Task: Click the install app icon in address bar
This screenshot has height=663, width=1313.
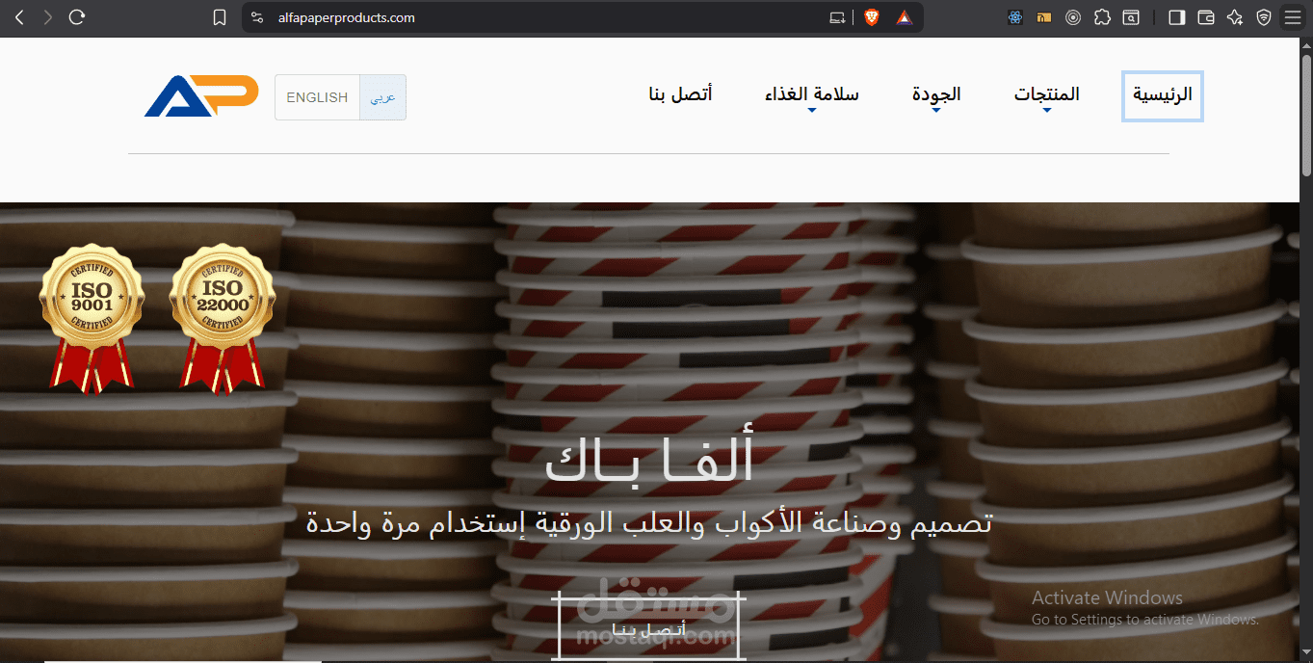Action: coord(838,17)
